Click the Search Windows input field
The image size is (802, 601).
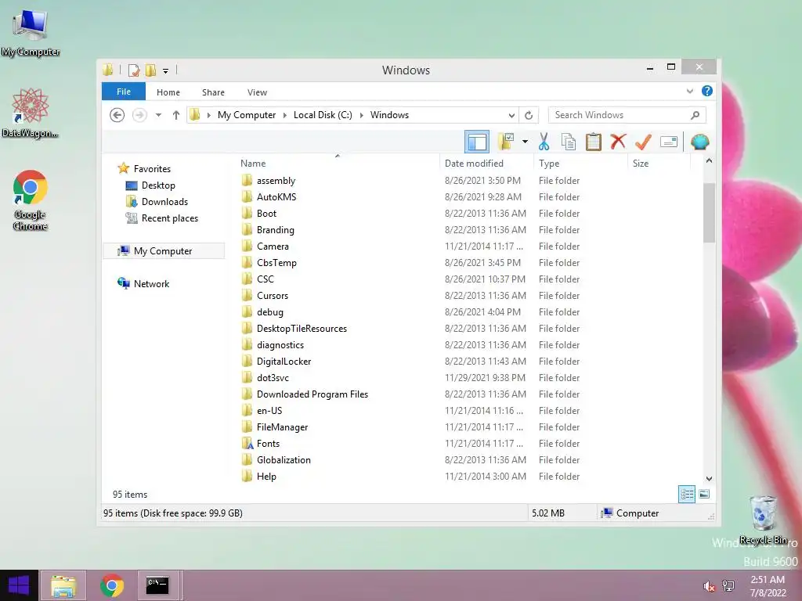click(627, 115)
